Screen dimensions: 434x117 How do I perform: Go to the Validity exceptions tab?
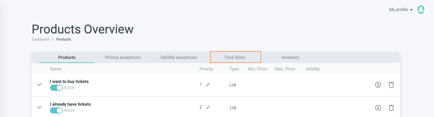178,57
